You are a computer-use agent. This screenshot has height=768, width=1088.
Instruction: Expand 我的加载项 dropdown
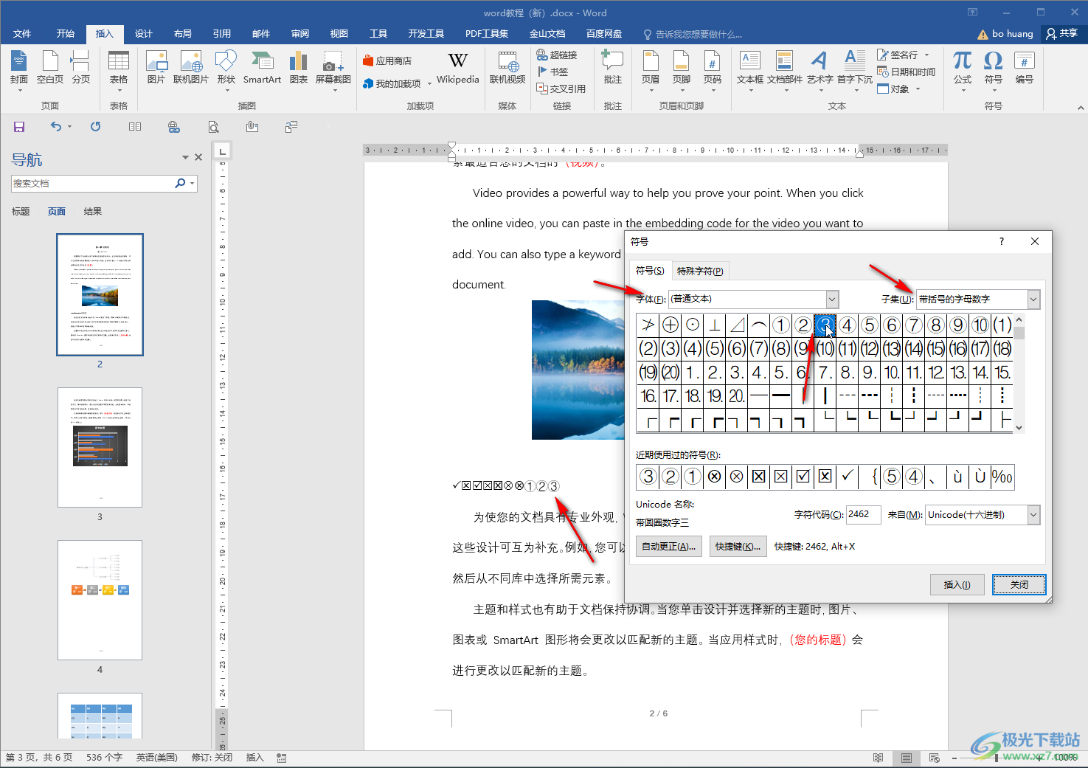tap(429, 84)
